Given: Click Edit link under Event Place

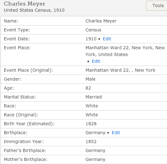Looking at the screenshot, I should (x=96, y=61).
